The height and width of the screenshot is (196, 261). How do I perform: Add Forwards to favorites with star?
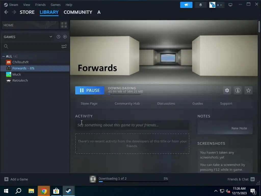[248, 90]
